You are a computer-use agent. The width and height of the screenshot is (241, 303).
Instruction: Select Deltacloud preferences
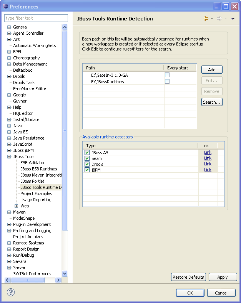point(23,70)
